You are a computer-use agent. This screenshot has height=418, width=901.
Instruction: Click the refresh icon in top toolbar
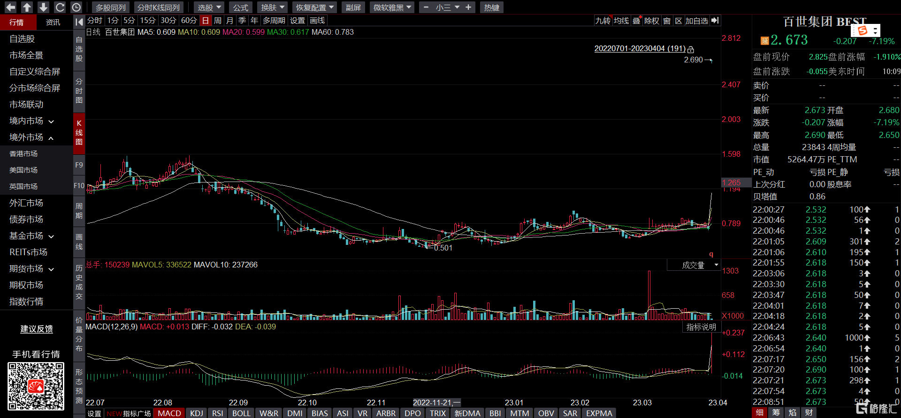60,7
